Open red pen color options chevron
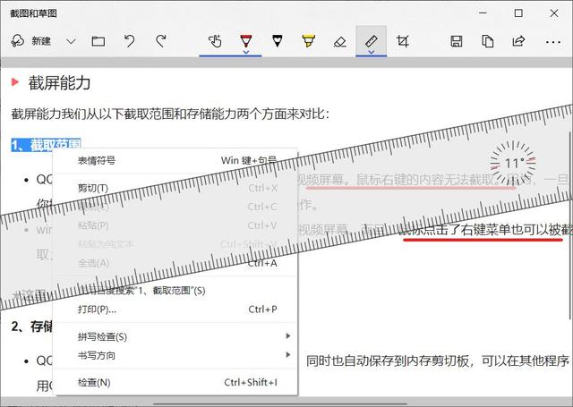This screenshot has height=407, width=573. pos(246,52)
